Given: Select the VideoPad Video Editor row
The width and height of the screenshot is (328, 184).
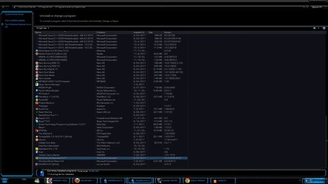Looking at the screenshot, I should (111, 146).
